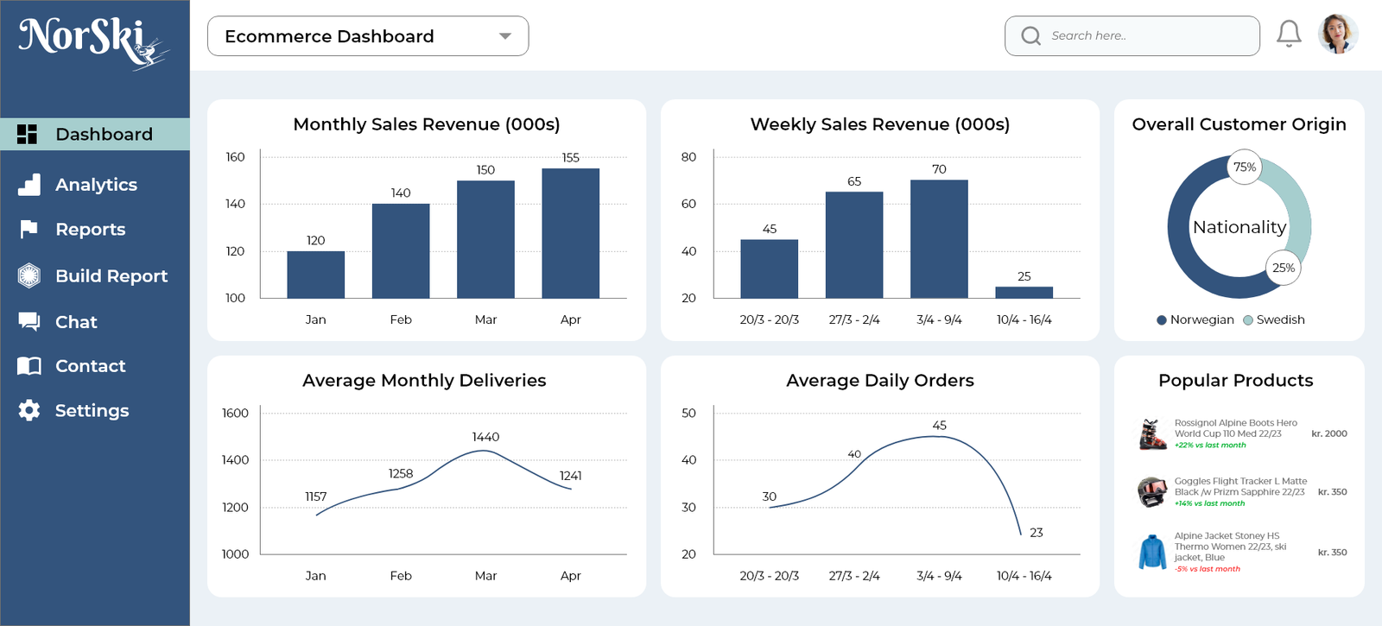The image size is (1382, 626).
Task: Select the Dashboard menu item
Action: coord(95,134)
